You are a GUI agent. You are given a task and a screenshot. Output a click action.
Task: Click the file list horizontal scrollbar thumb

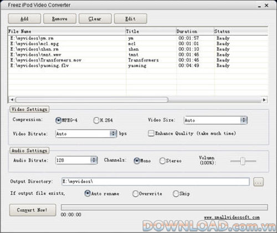91,100
